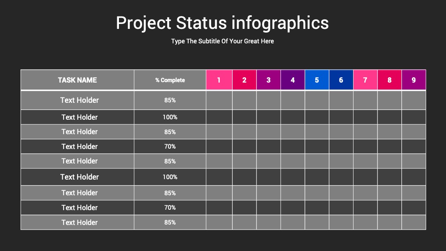Image resolution: width=446 pixels, height=251 pixels.
Task: Select the last Text Holder row label
Action: [x=79, y=222]
